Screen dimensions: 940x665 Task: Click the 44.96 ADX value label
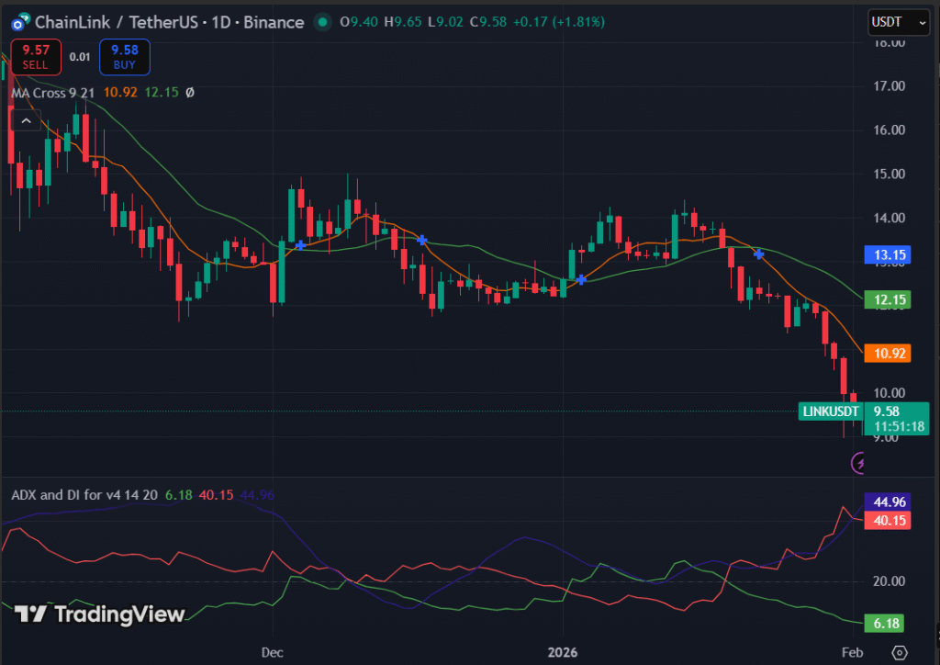click(888, 502)
